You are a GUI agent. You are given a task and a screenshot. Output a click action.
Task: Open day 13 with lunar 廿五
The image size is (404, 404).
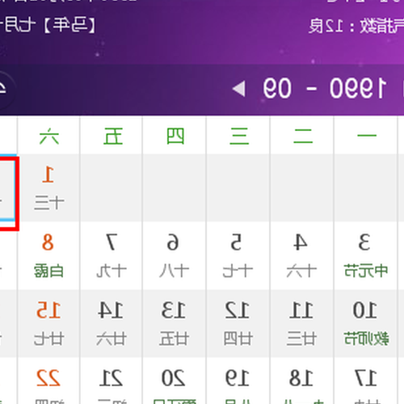174,324
